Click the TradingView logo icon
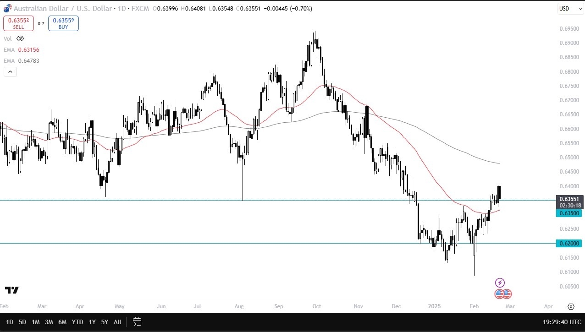 [12, 290]
